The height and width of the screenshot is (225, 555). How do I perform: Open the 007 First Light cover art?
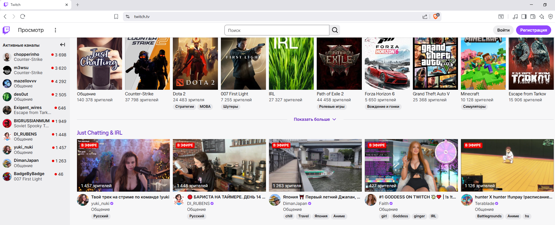(x=243, y=63)
